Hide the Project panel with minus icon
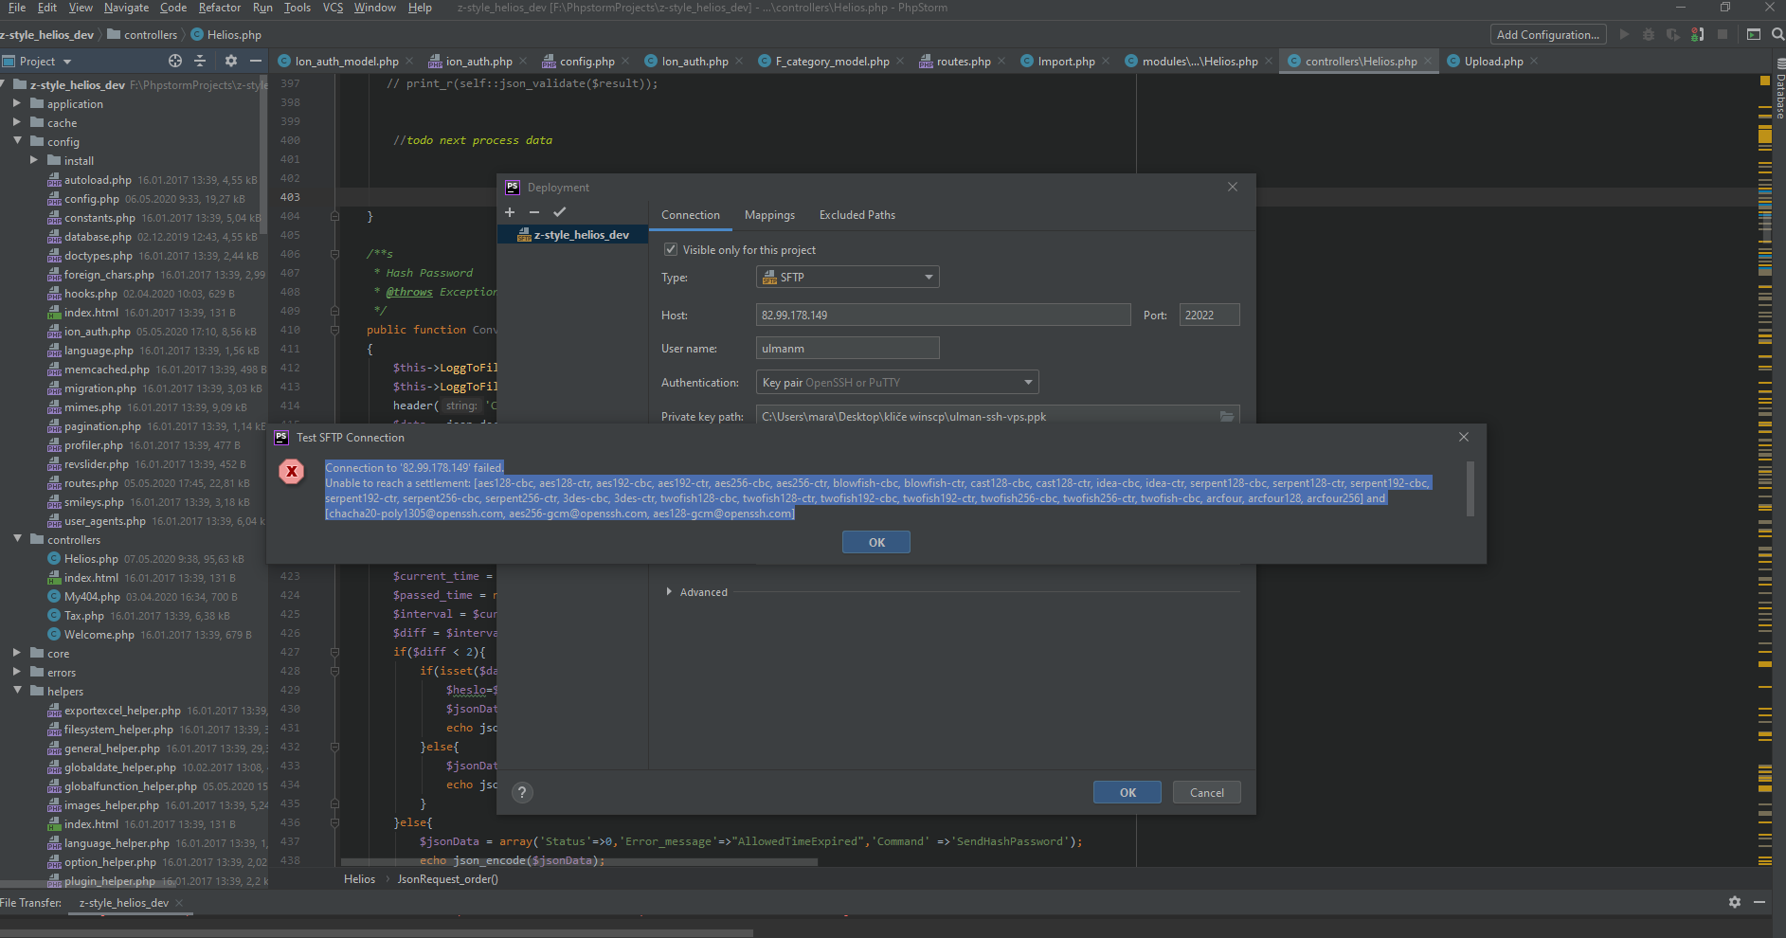1786x938 pixels. tap(256, 61)
